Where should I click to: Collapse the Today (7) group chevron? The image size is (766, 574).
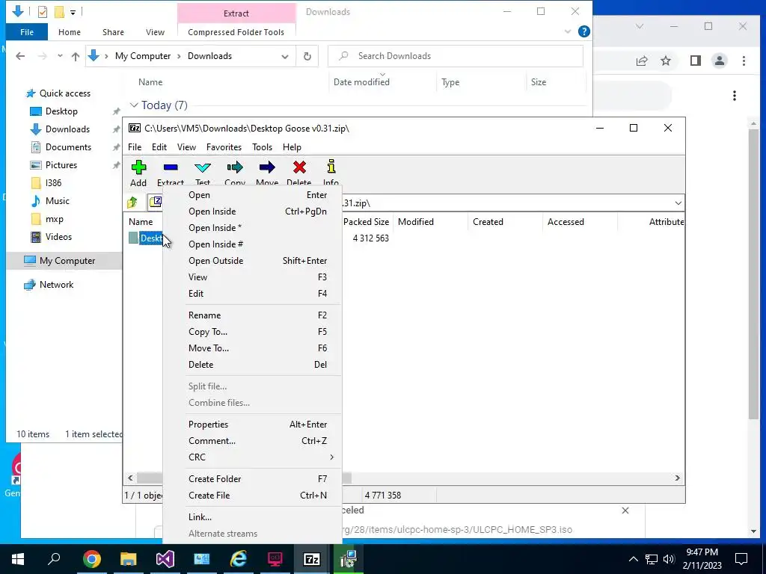pos(134,105)
